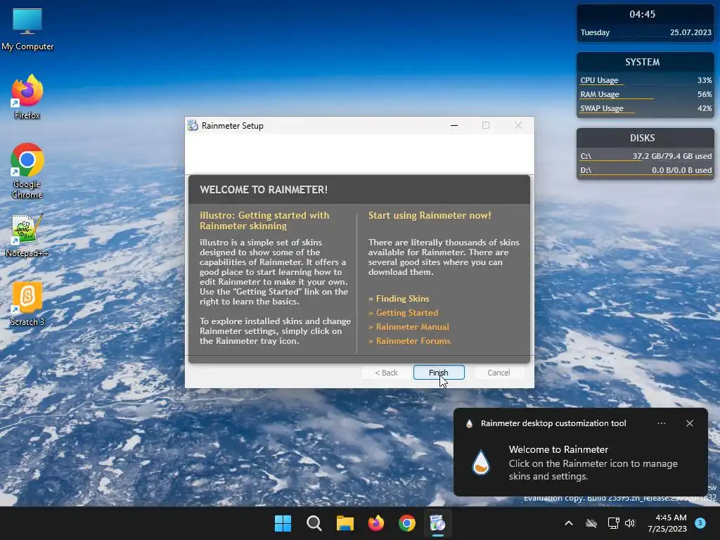Image resolution: width=720 pixels, height=540 pixels.
Task: Click Welcome to Rainmeter notification text
Action: coord(558,449)
